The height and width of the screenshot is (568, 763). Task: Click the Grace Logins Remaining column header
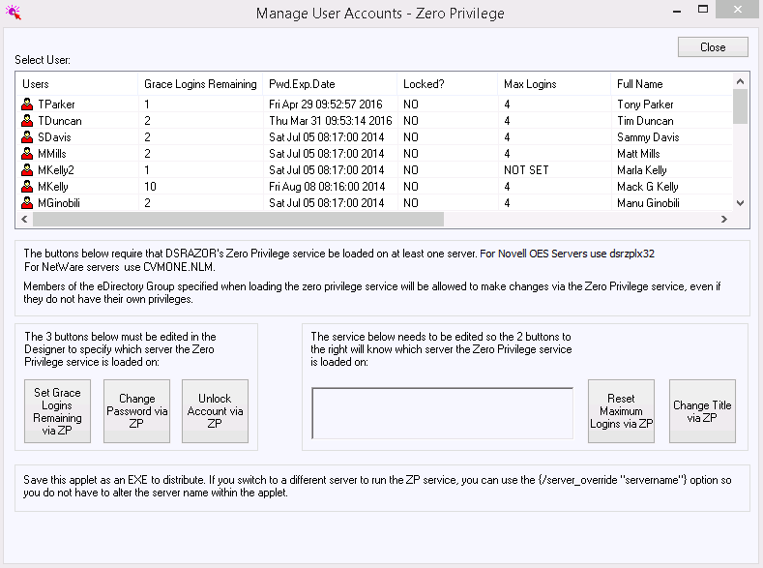(199, 84)
